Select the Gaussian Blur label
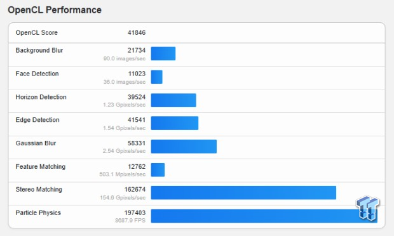 [36, 143]
